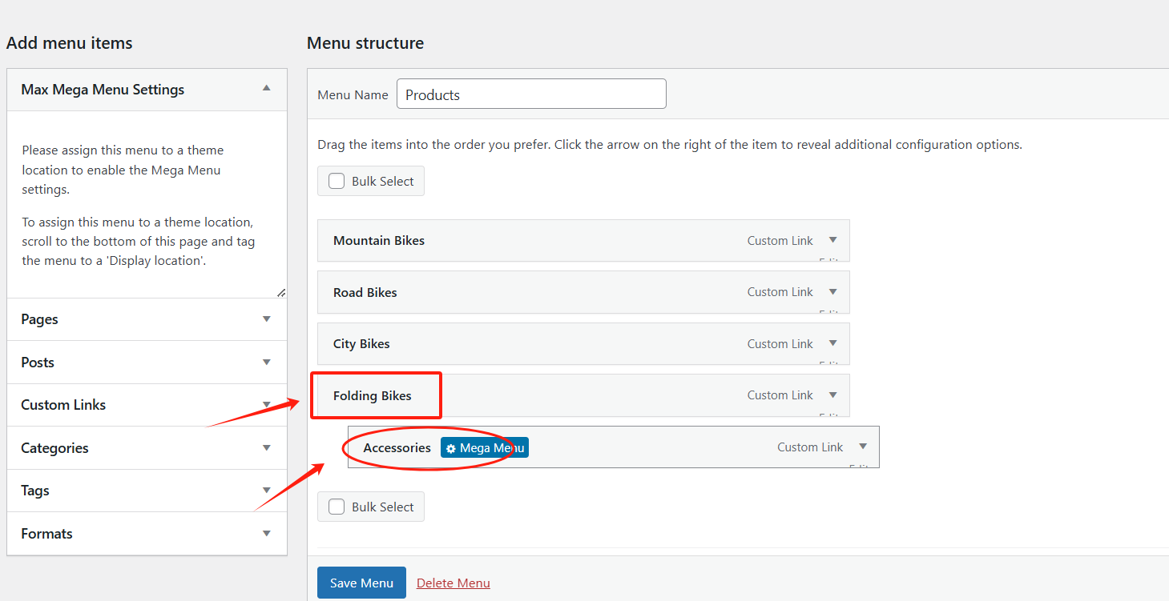Click the Menu Name input field

pyautogui.click(x=531, y=94)
